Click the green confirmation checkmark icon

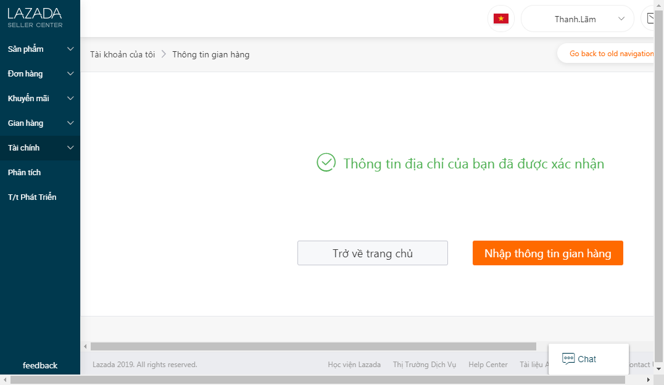point(326,163)
